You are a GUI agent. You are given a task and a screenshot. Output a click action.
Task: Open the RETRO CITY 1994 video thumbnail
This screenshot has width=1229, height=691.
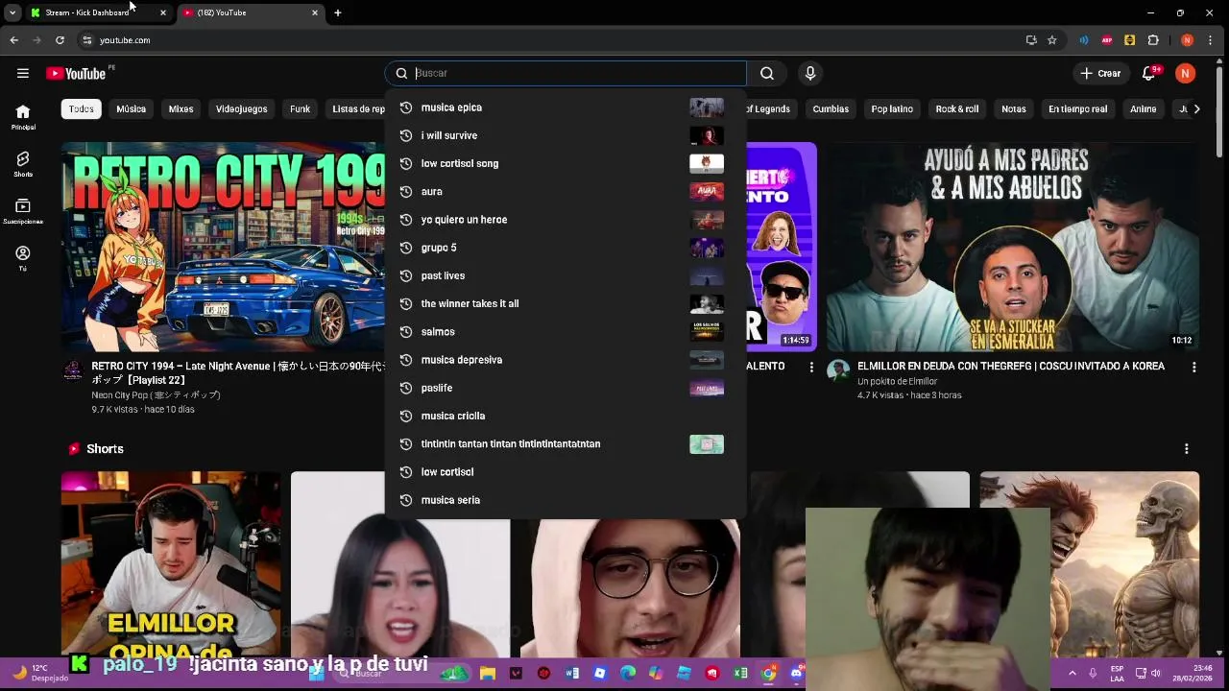pos(223,247)
